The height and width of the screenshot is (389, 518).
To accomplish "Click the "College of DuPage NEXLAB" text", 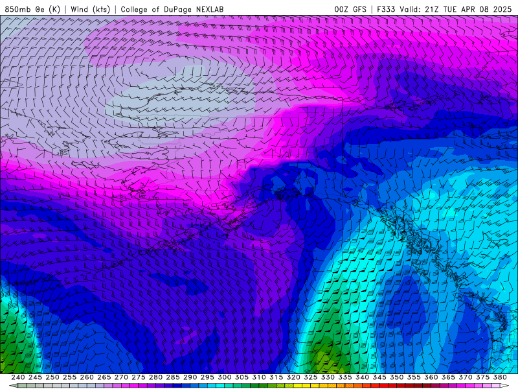I will tap(172, 9).
